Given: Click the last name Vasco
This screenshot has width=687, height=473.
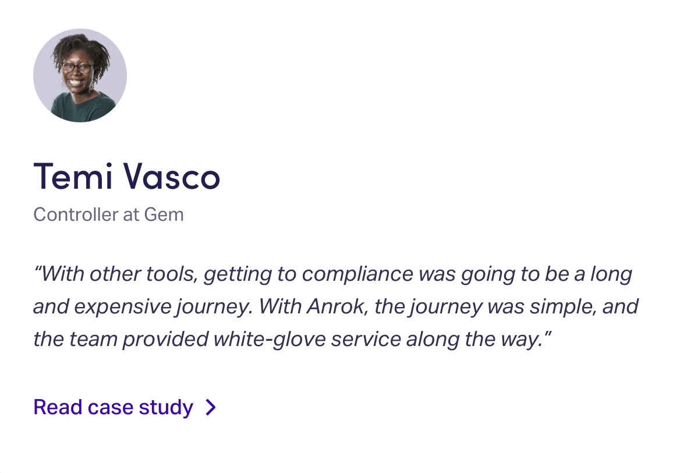Looking at the screenshot, I should click(x=173, y=177).
